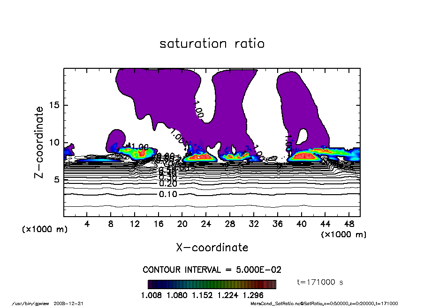
Task: Click the MarsCond_SatRatio.nc file info text
Action: coord(325,303)
